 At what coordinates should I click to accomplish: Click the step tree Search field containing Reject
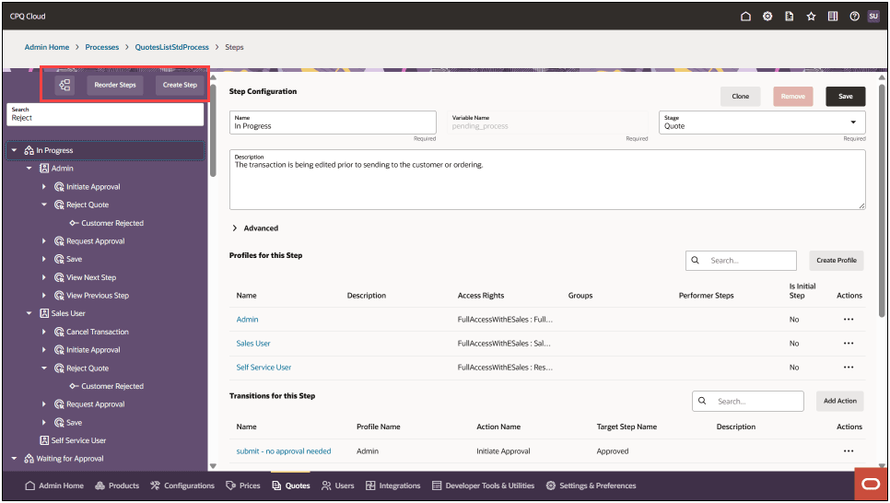click(x=105, y=114)
